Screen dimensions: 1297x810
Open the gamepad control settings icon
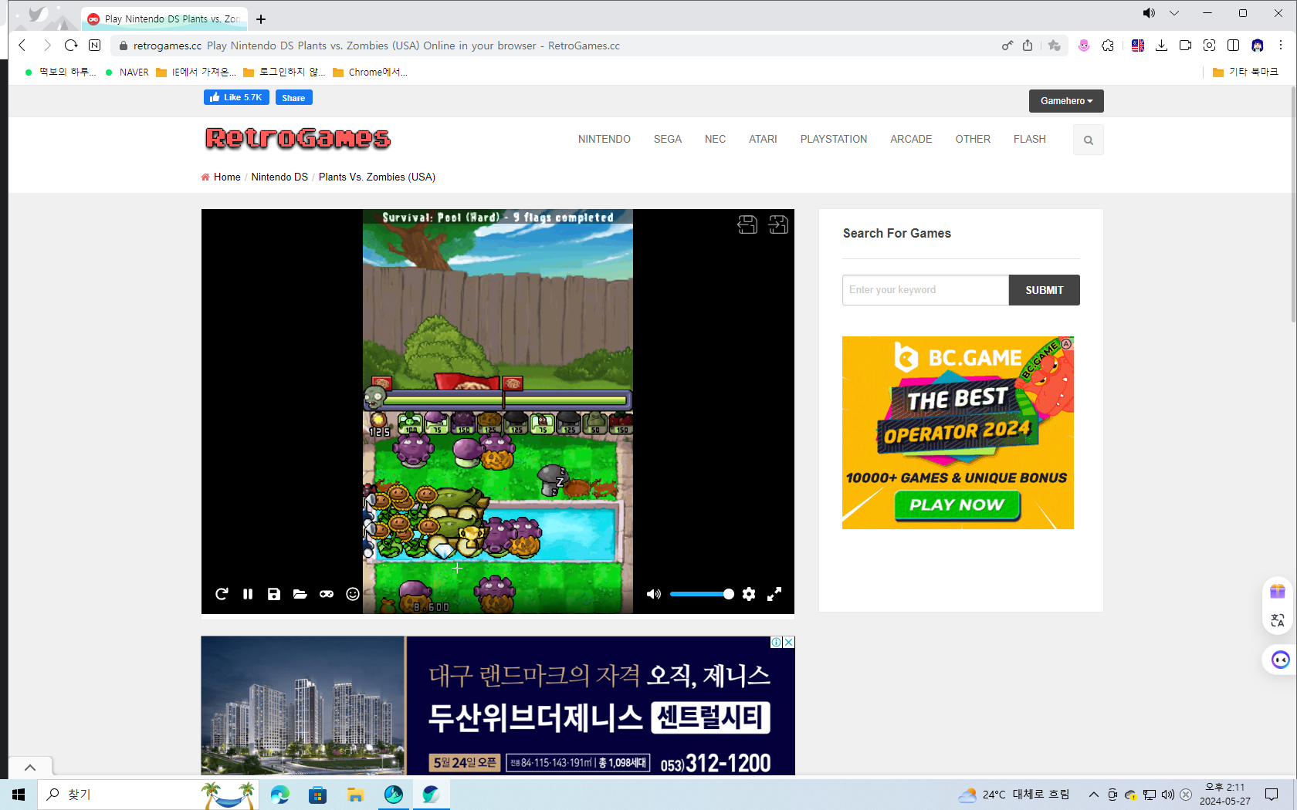pos(327,594)
